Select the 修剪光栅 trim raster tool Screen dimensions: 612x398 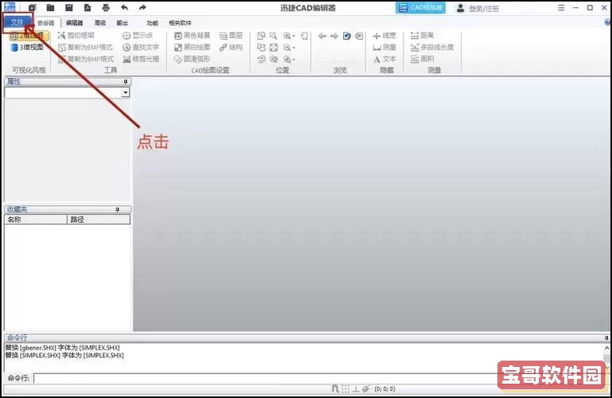[x=141, y=59]
